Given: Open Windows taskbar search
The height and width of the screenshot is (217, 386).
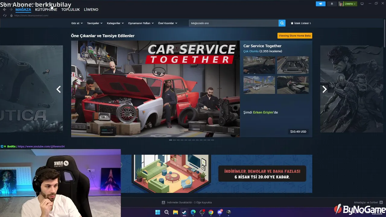Looking at the screenshot, I should pos(166,212).
